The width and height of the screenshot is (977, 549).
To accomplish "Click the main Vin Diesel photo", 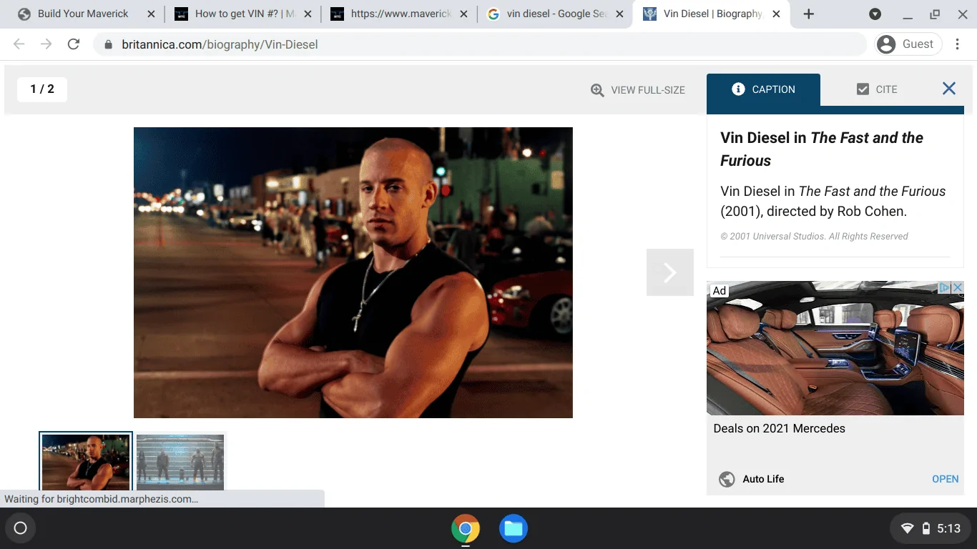I will point(353,272).
